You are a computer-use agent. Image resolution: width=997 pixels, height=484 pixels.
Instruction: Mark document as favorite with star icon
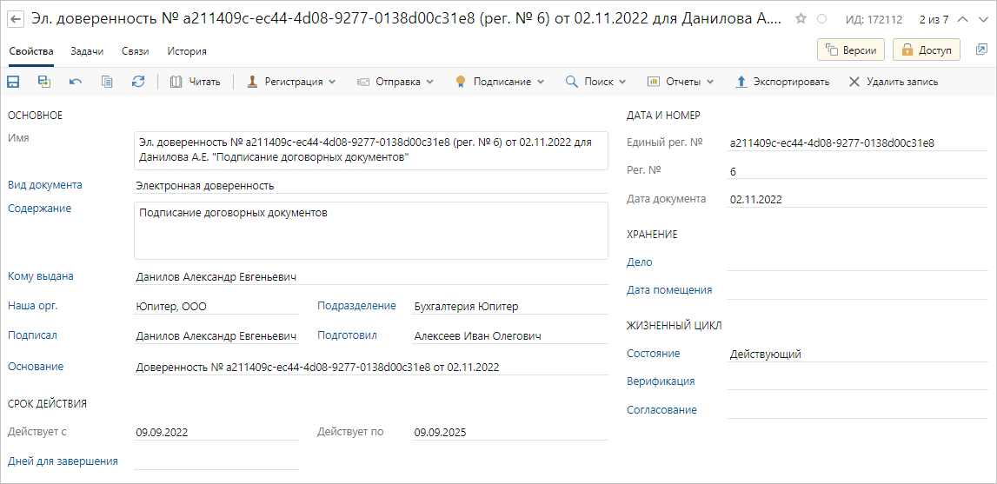(x=801, y=18)
